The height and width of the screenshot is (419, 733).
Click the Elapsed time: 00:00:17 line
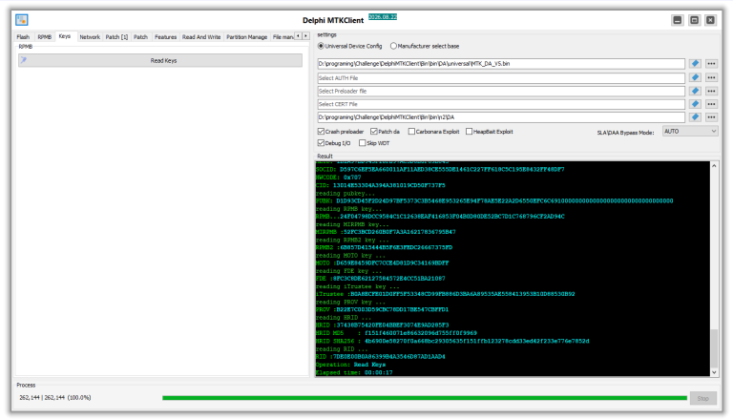pyautogui.click(x=354, y=372)
